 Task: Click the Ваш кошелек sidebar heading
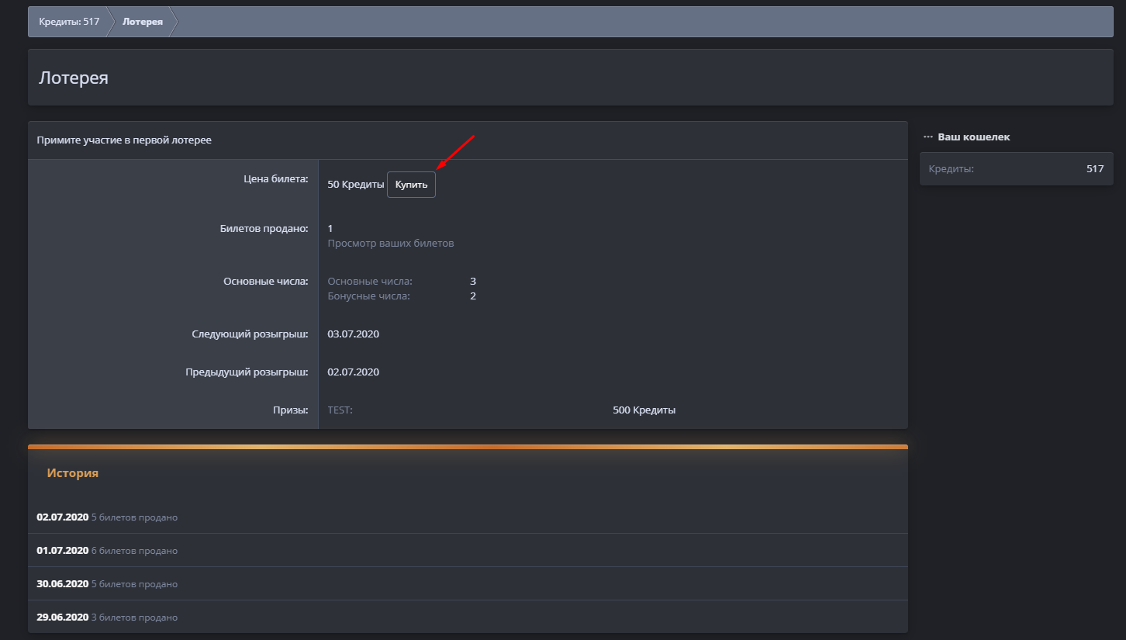tap(973, 137)
